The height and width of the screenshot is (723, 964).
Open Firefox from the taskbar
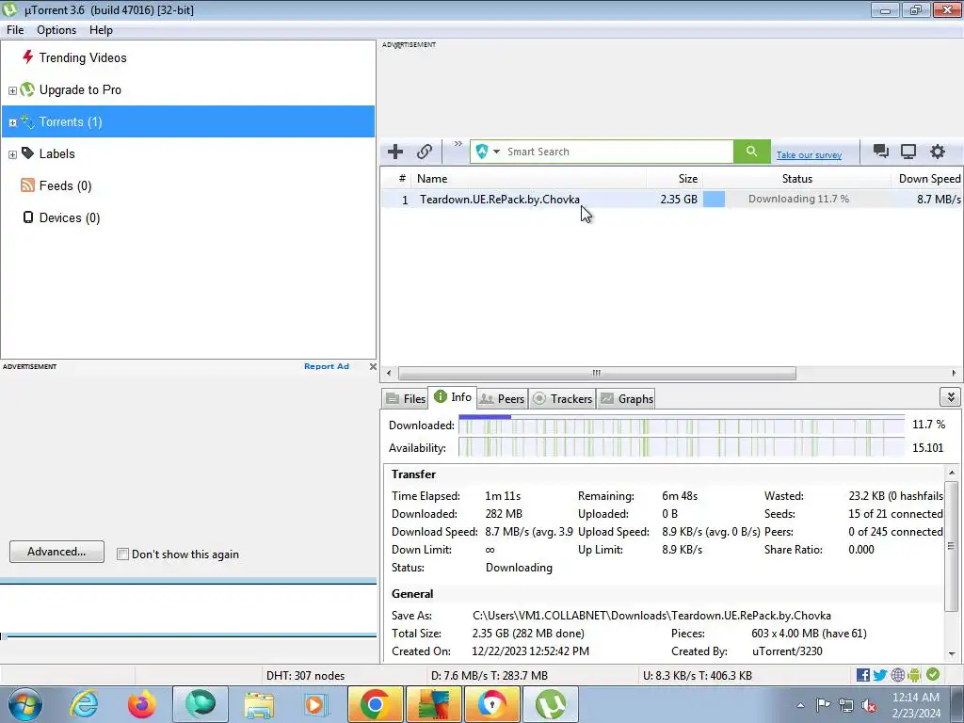click(x=141, y=704)
